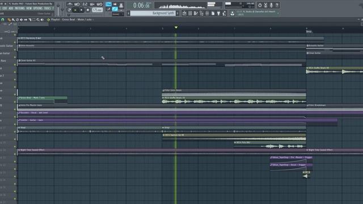Adjust the master pitch slider knob
The width and height of the screenshot is (363, 204).
coord(62,10)
